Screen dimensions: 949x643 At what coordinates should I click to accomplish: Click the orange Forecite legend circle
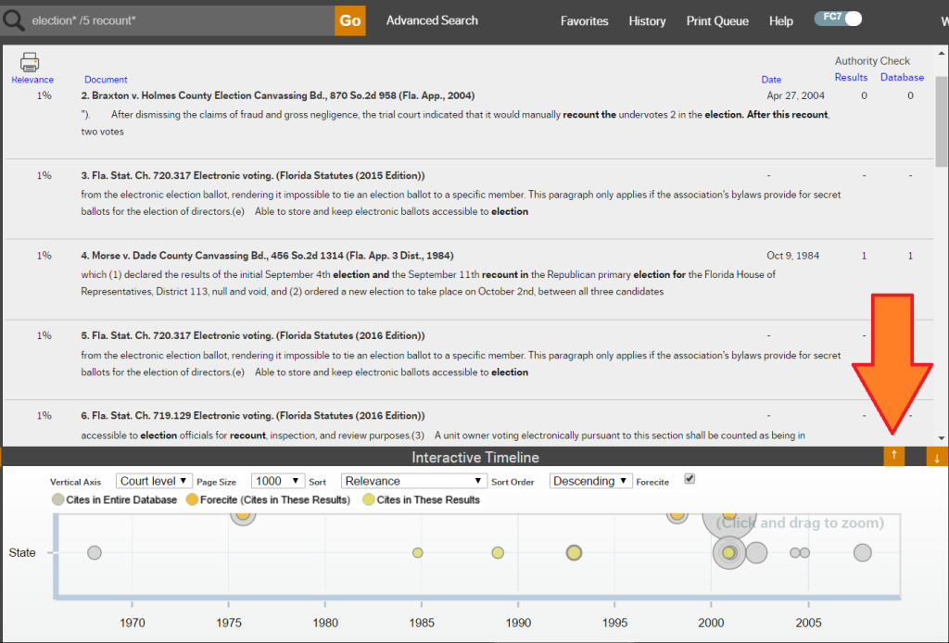(x=192, y=499)
